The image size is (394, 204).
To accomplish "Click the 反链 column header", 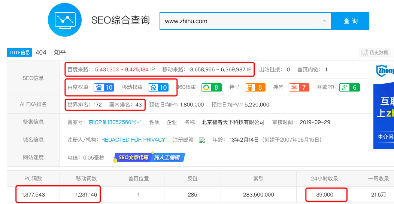I will tap(193, 179).
